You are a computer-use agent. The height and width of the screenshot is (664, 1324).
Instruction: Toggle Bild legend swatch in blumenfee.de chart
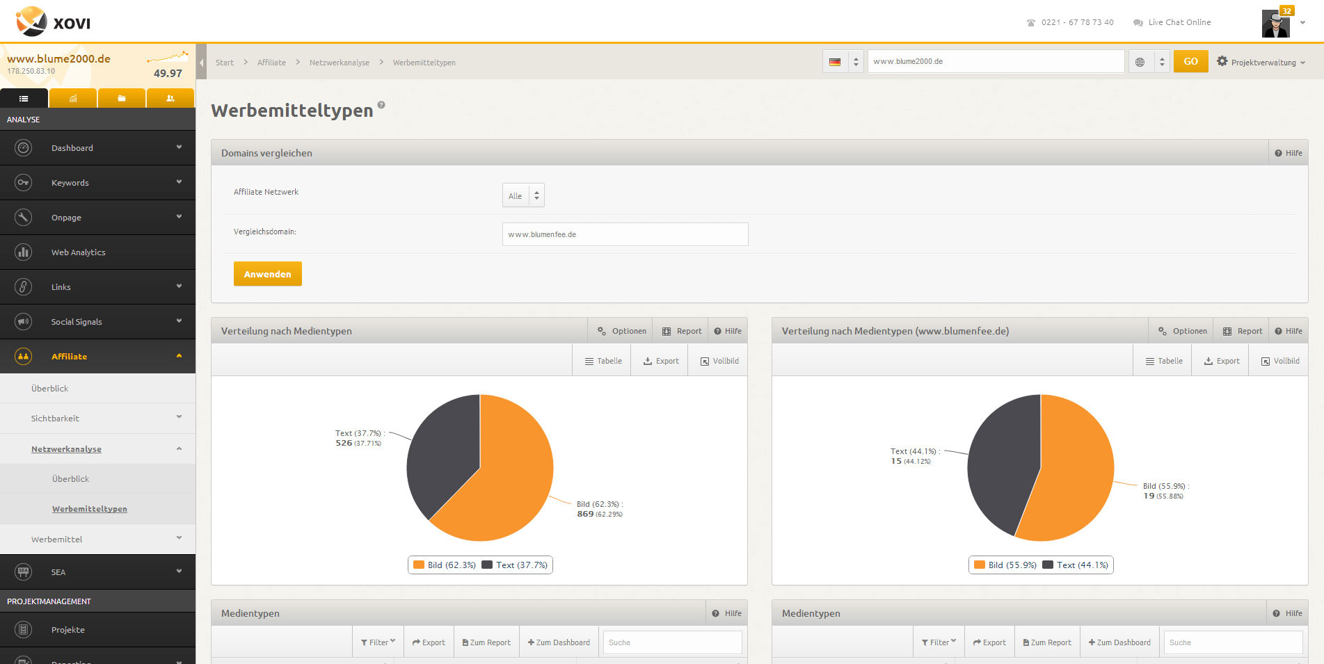click(x=980, y=565)
